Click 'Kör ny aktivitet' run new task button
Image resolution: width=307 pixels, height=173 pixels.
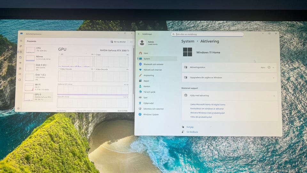coord(118,42)
